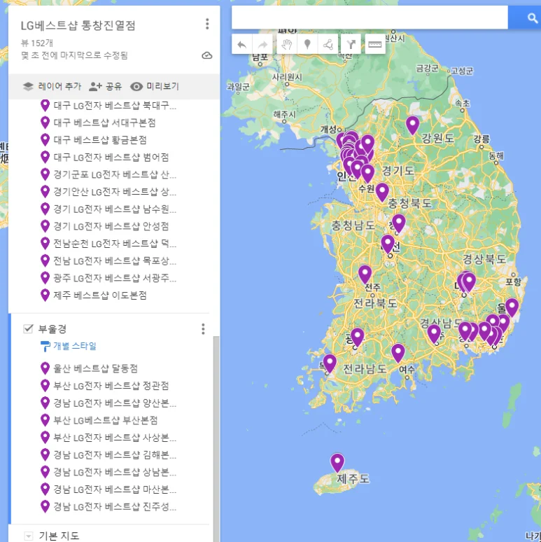Click the 공유 share button
541x542 pixels.
106,86
